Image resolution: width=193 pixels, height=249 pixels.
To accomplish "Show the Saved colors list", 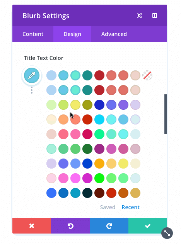I will (x=108, y=207).
